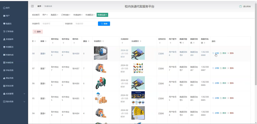Click 删除 for the 重量4 row
This screenshot has width=257, height=124.
pyautogui.click(x=231, y=113)
